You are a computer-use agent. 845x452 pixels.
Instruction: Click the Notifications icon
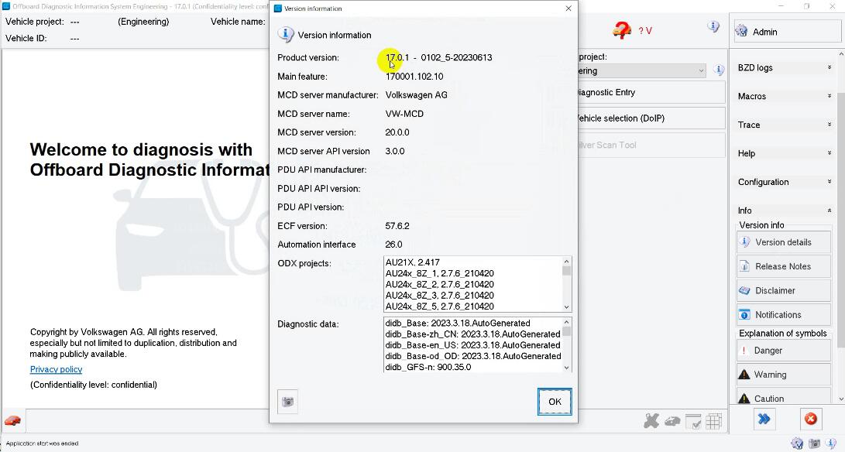pos(745,315)
